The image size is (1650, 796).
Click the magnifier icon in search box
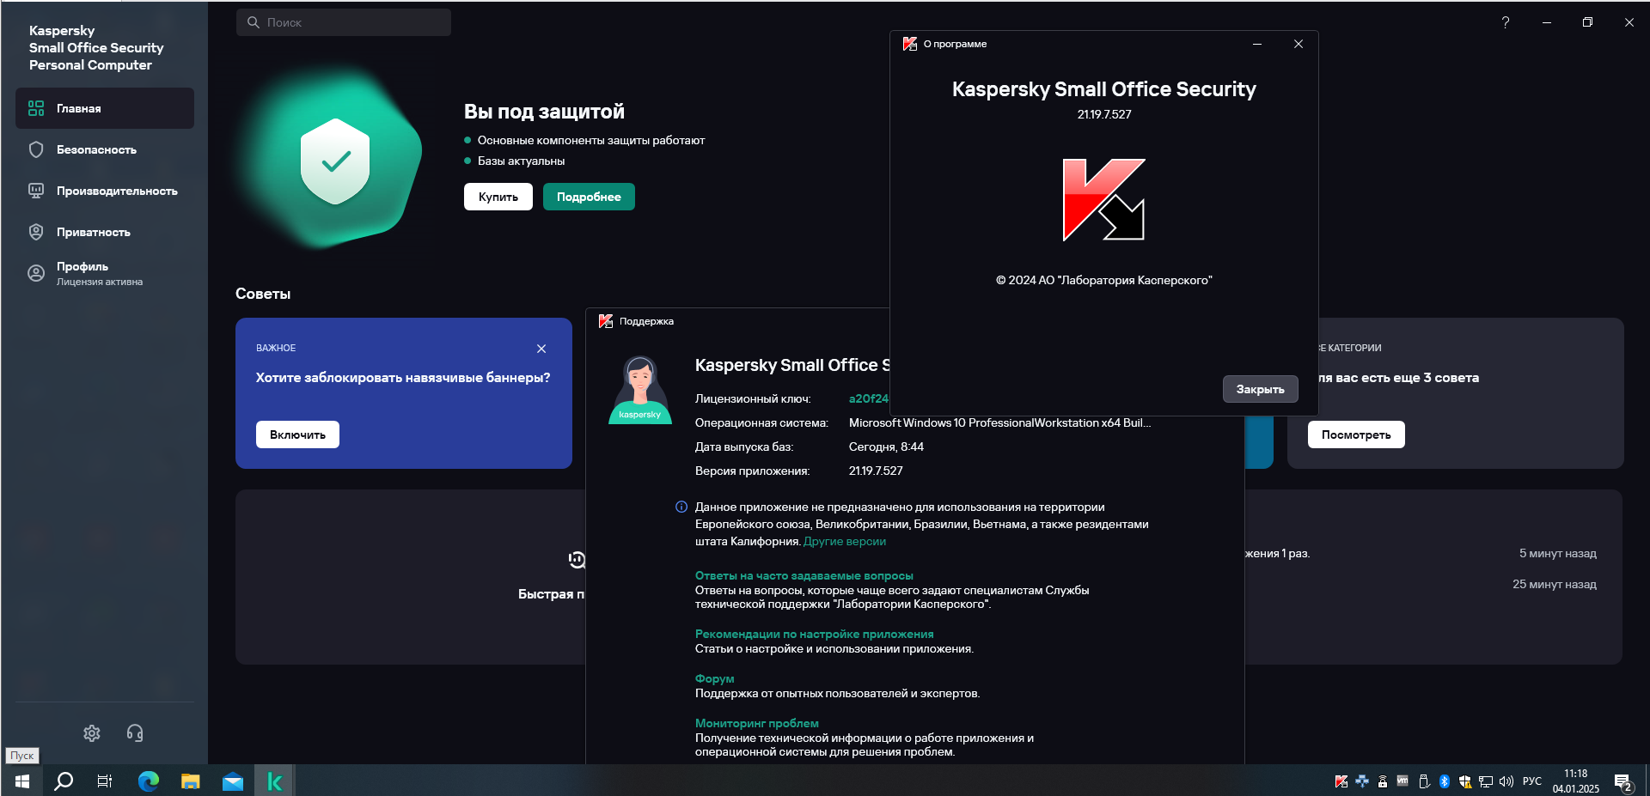coord(254,22)
